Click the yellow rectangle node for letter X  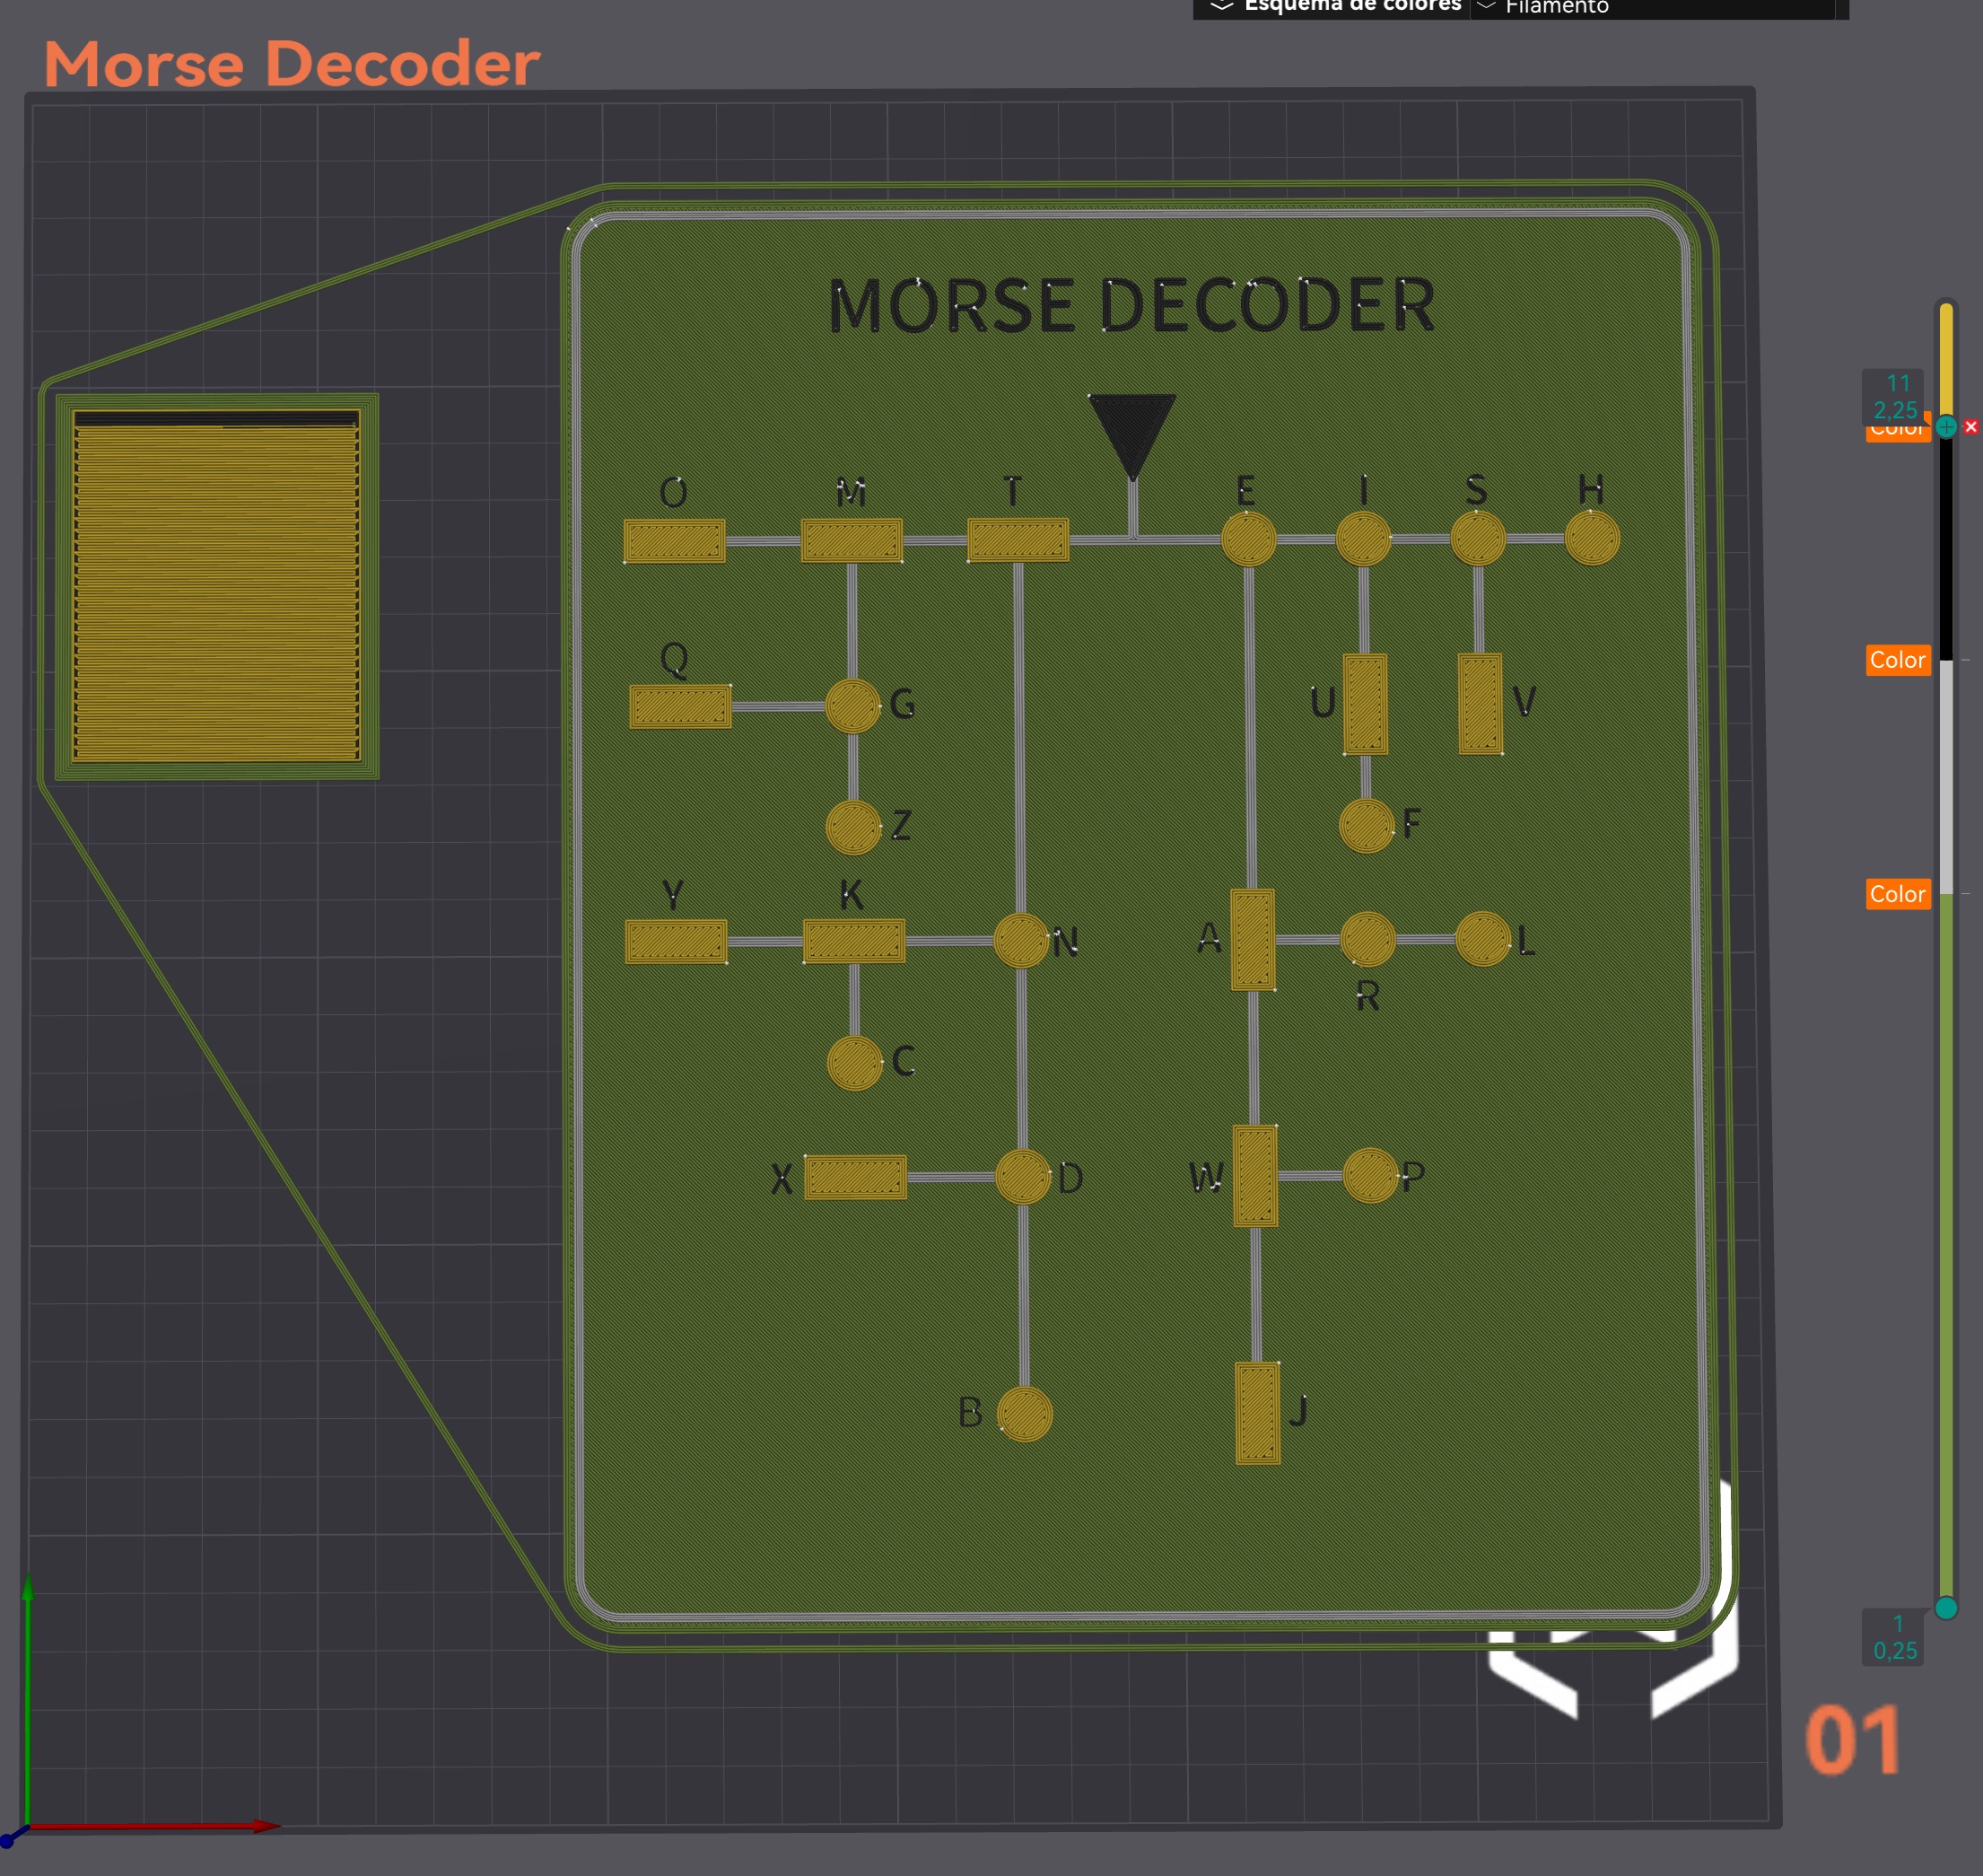(856, 1177)
